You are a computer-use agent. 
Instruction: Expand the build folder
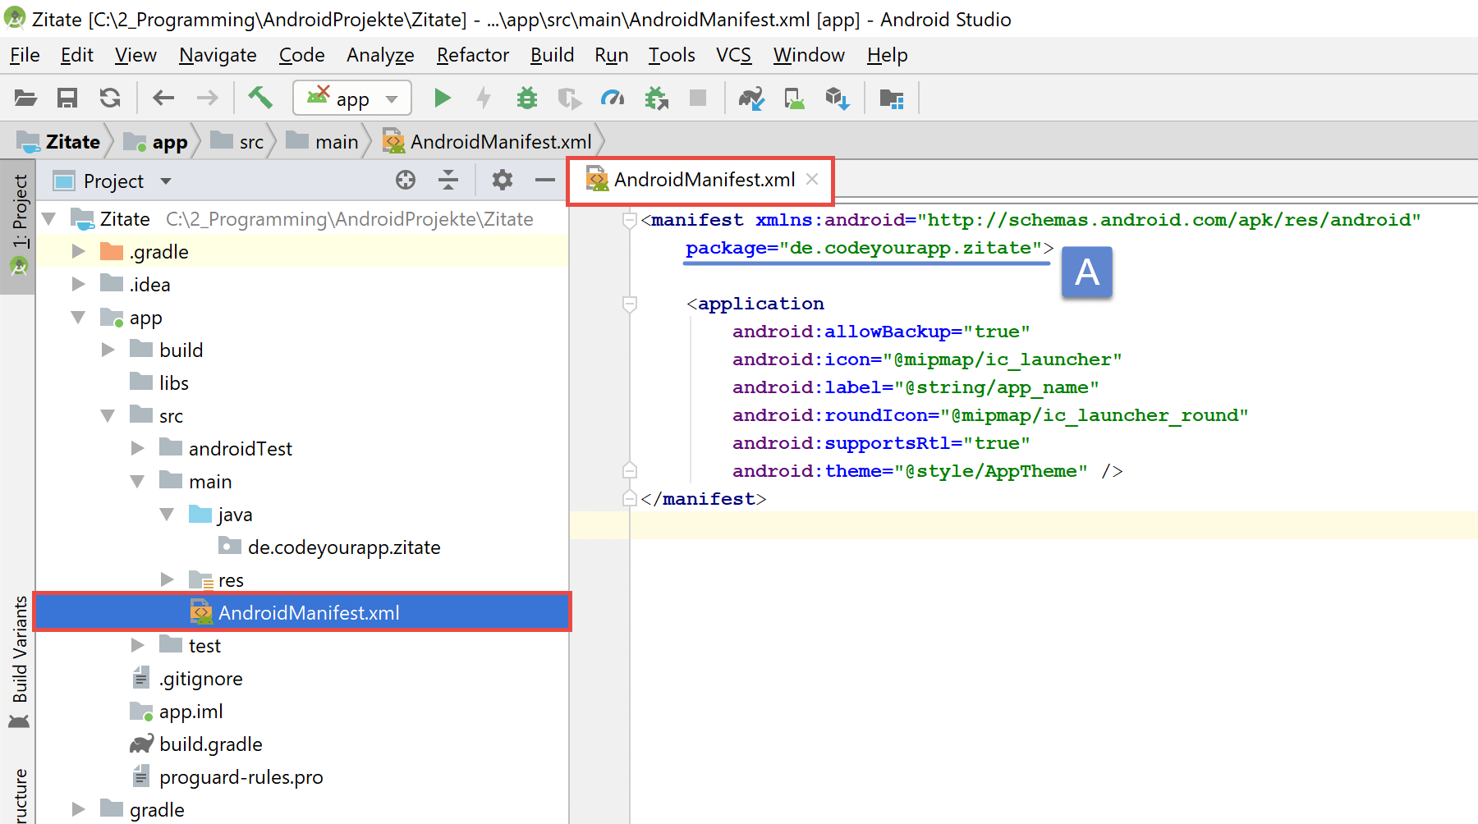tap(108, 350)
